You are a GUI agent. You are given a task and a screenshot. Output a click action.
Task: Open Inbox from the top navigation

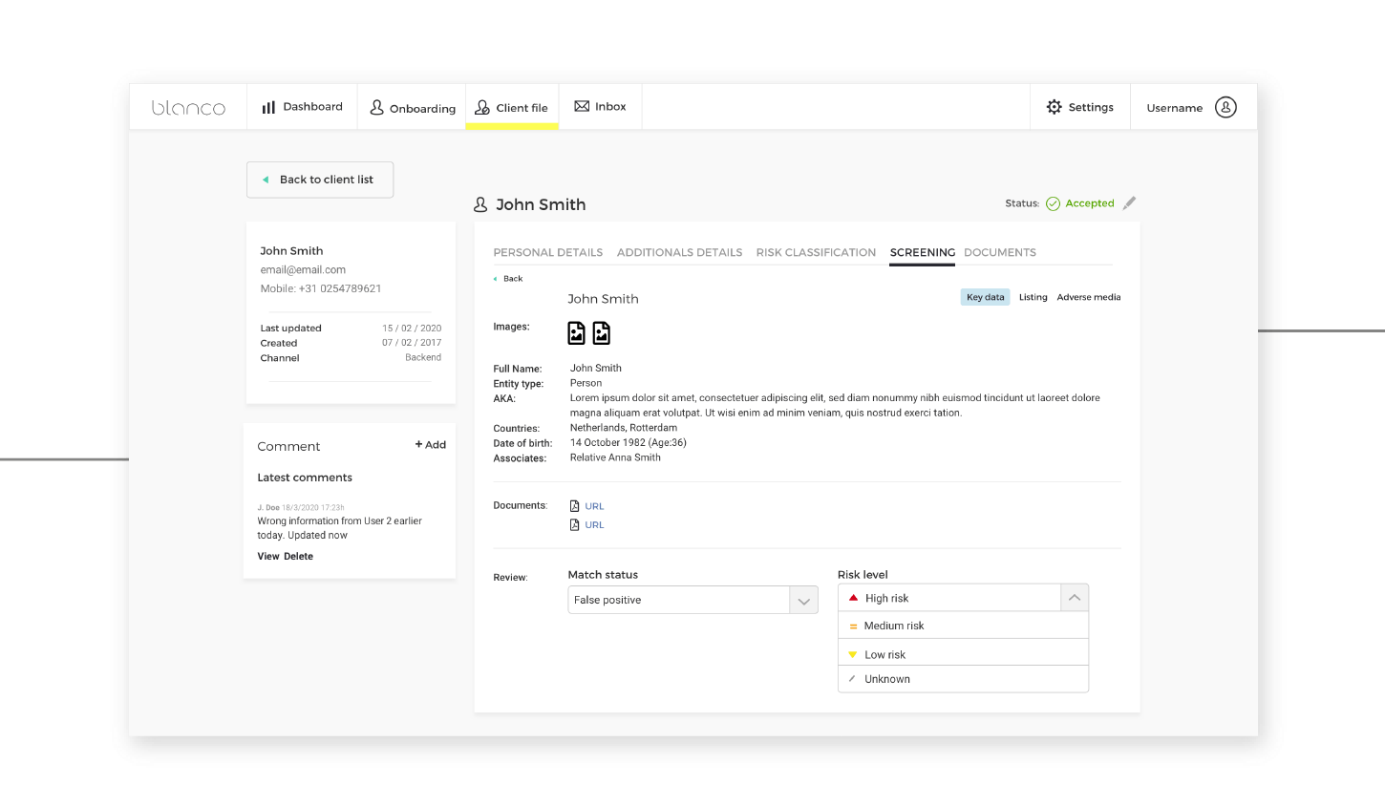[600, 106]
